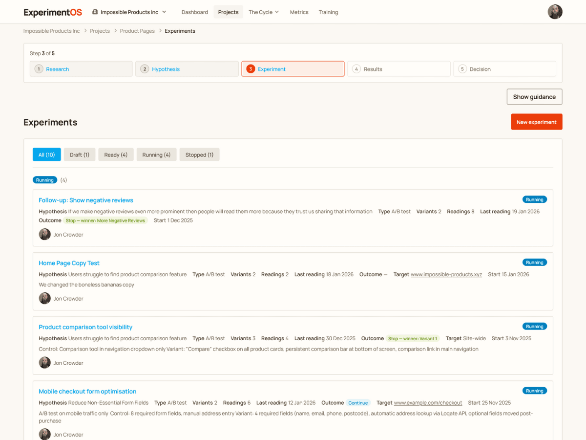Select the Research step in the stepper

(81, 68)
